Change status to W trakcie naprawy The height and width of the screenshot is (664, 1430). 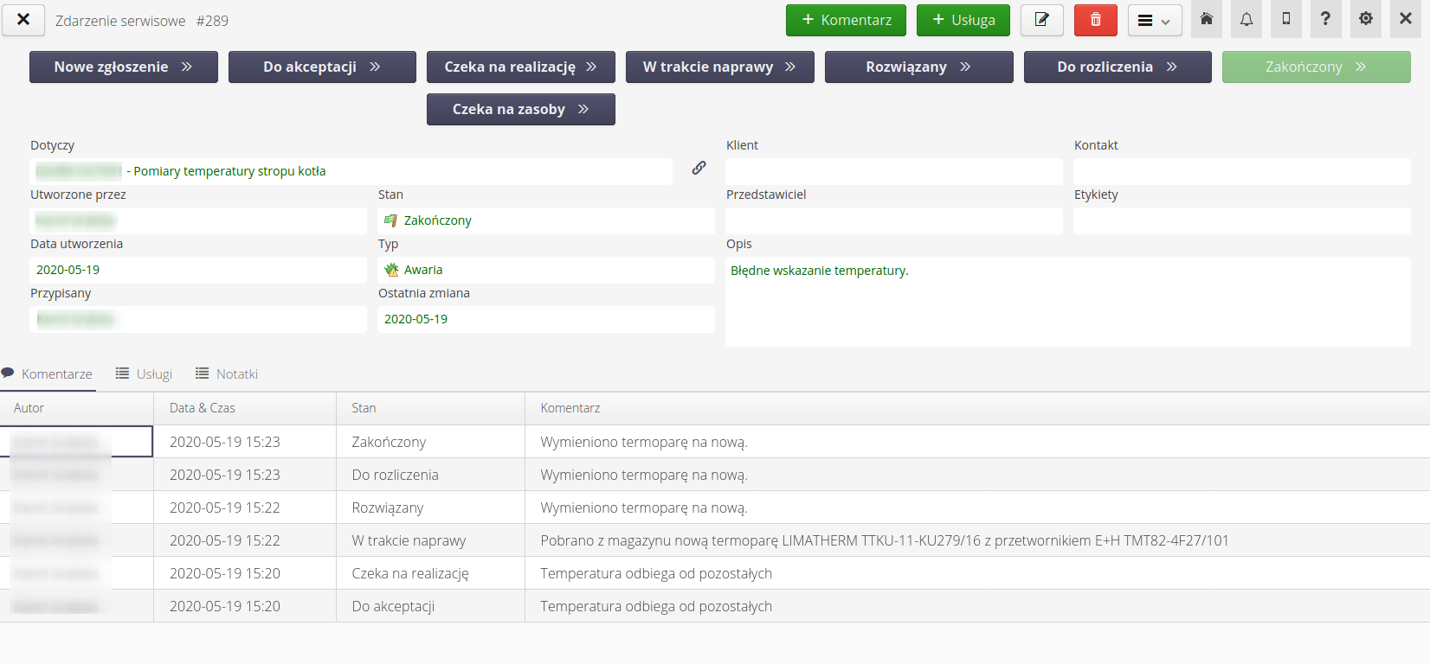click(719, 67)
